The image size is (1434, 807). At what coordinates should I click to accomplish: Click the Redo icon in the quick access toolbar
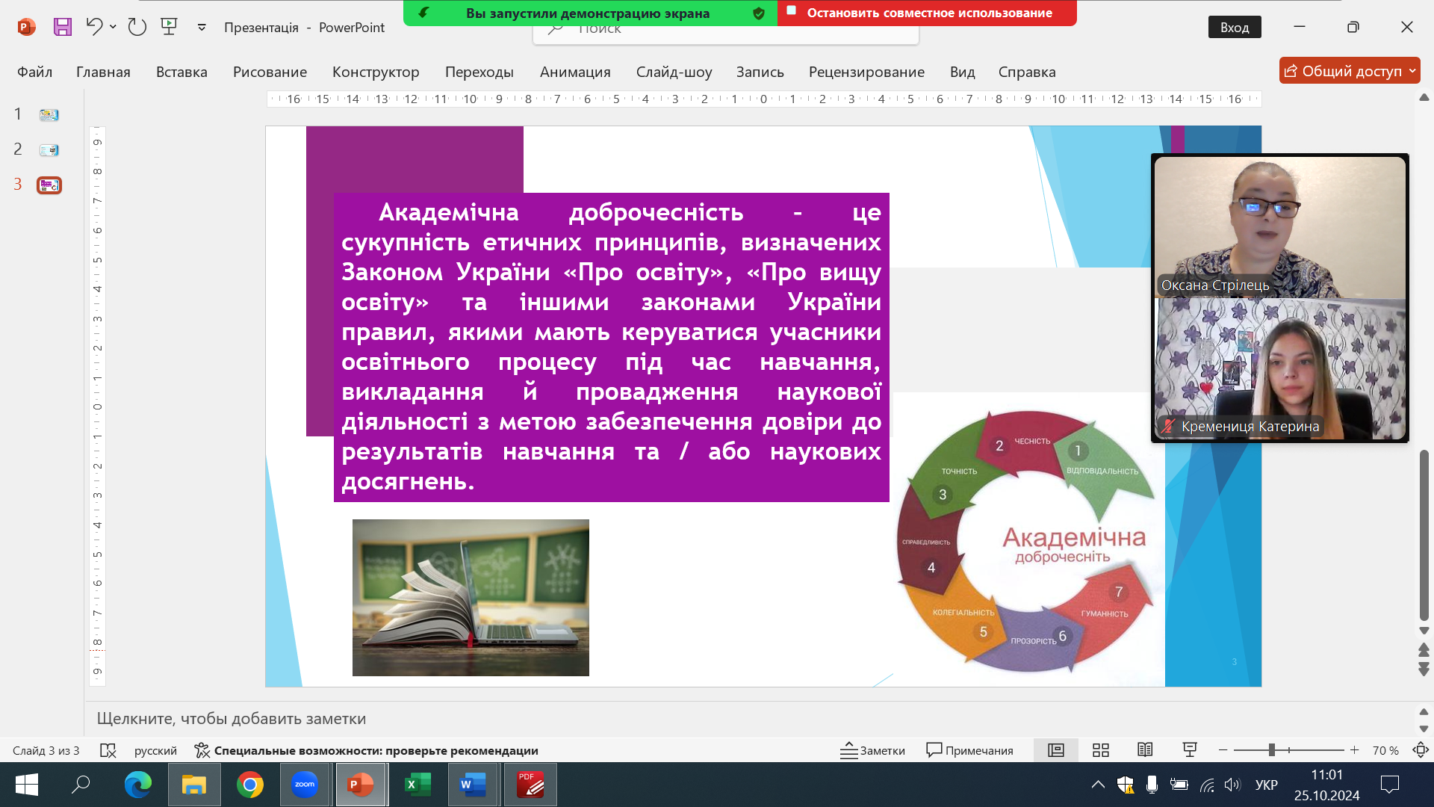(x=137, y=27)
